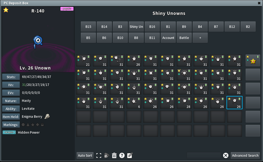Click the yellow favorite star beside R-140
The width and height of the screenshot is (263, 162).
6,10
